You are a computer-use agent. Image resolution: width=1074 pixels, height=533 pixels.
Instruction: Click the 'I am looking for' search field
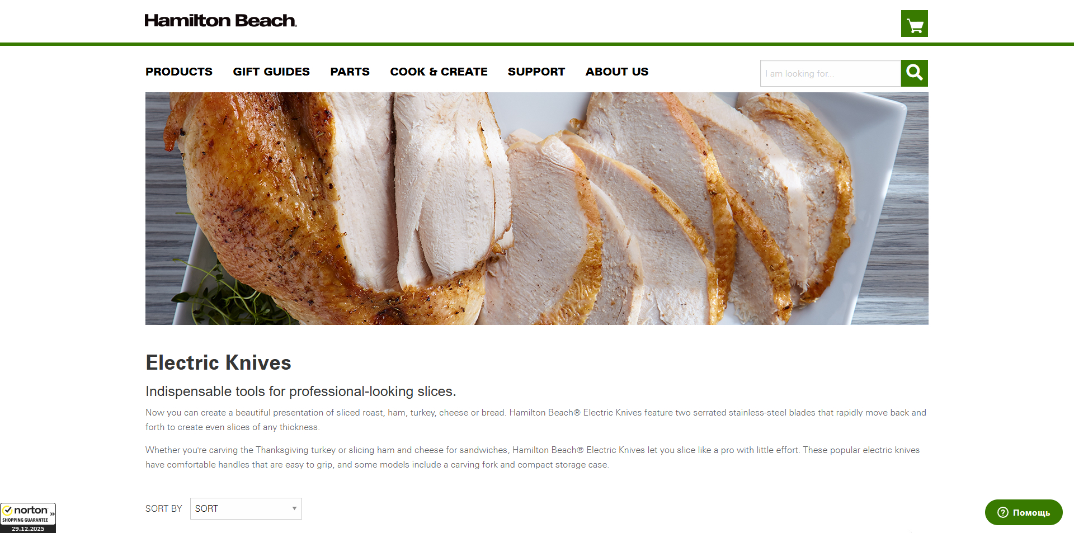[831, 73]
